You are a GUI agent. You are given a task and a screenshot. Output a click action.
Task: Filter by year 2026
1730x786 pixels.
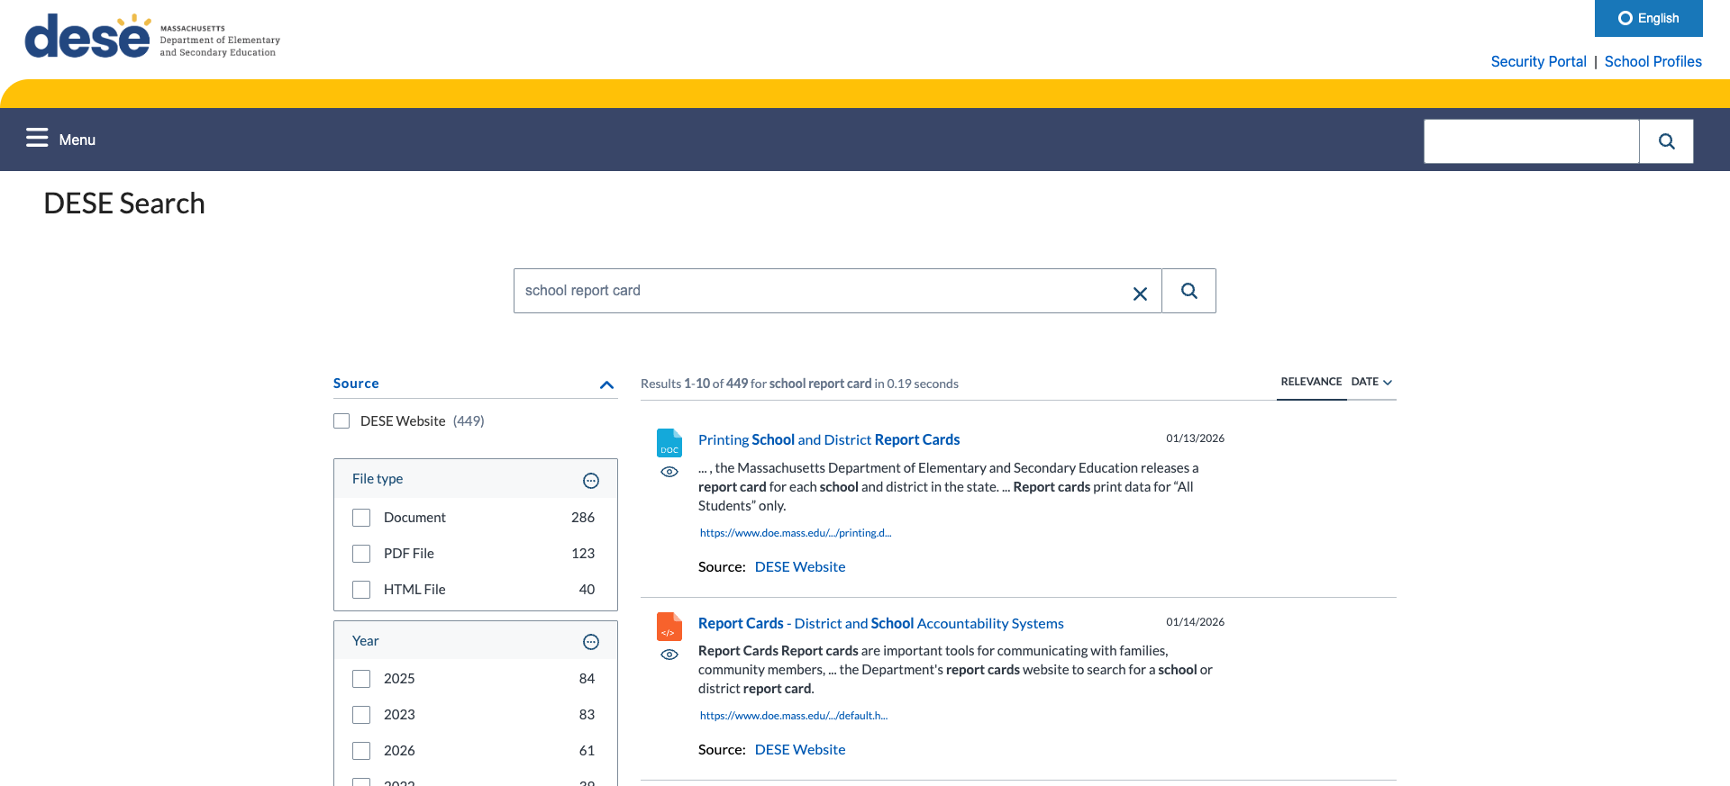pyautogui.click(x=361, y=751)
